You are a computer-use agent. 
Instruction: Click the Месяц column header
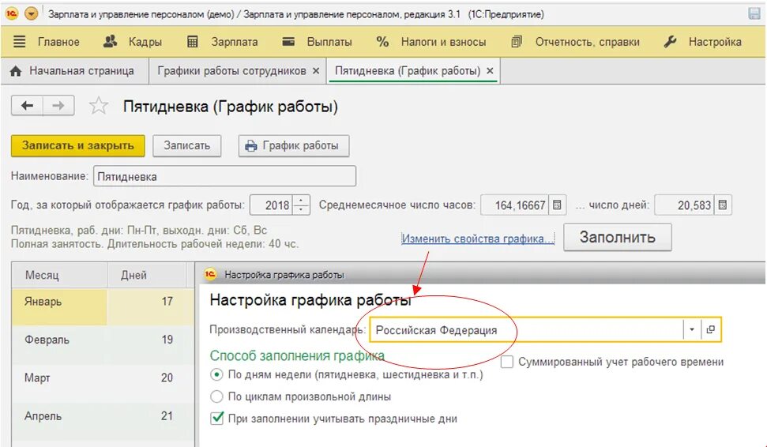click(59, 275)
